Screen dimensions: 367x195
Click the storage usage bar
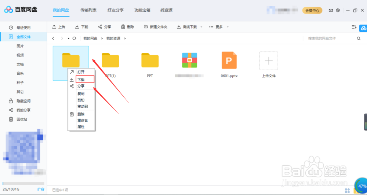23,184
